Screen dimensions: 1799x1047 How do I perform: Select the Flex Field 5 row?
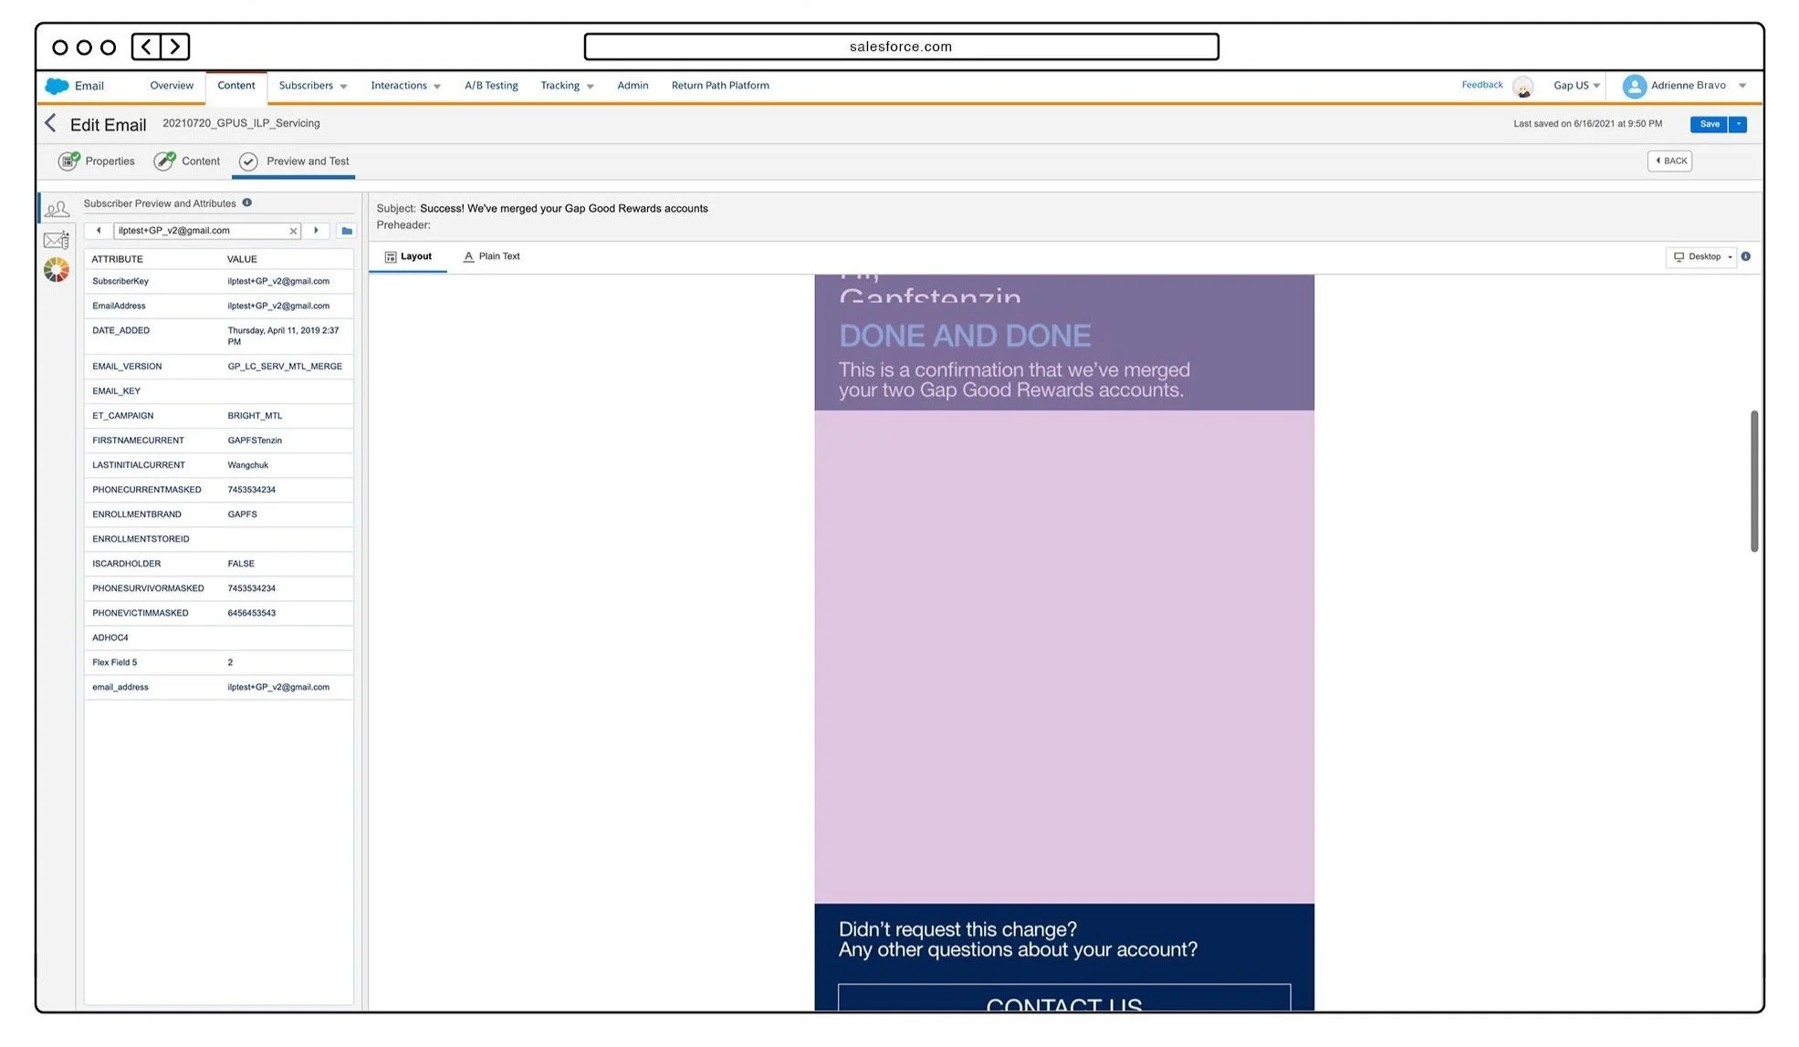[x=219, y=662]
